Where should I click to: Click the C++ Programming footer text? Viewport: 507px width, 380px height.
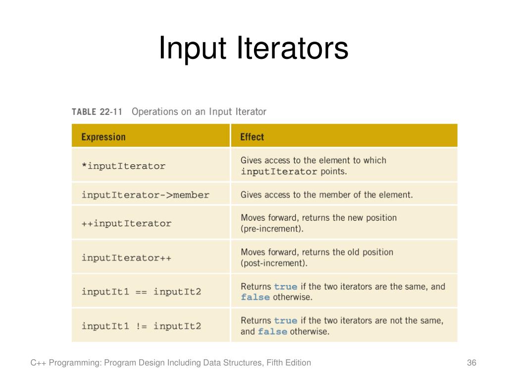point(171,363)
